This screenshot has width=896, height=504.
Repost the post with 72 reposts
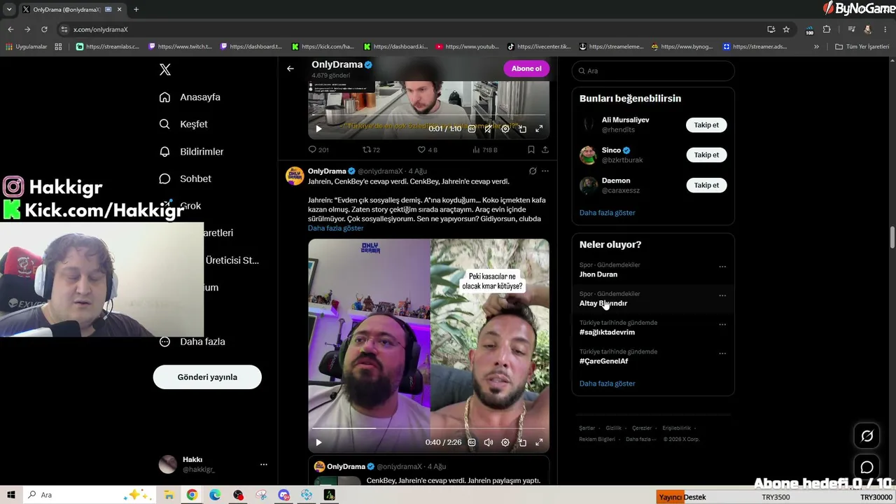371,150
